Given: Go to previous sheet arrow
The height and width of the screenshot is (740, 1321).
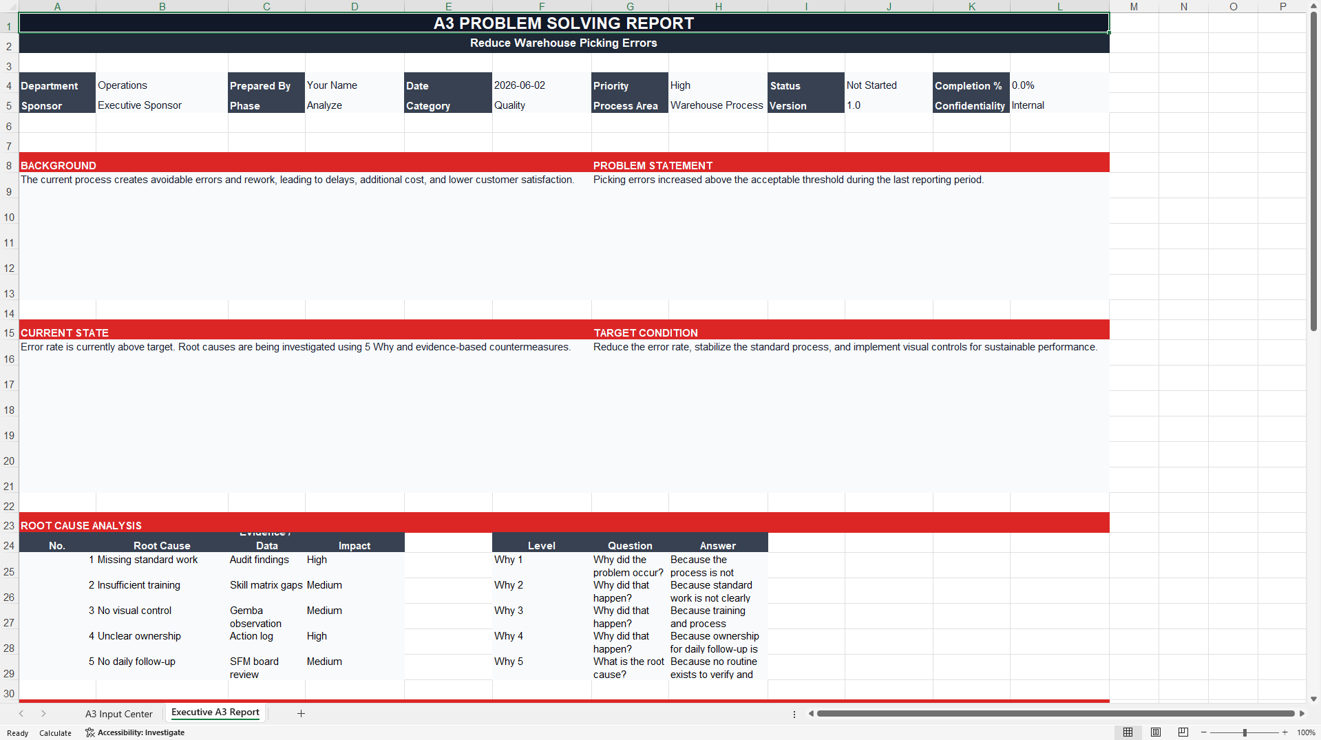Looking at the screenshot, I should click(21, 713).
